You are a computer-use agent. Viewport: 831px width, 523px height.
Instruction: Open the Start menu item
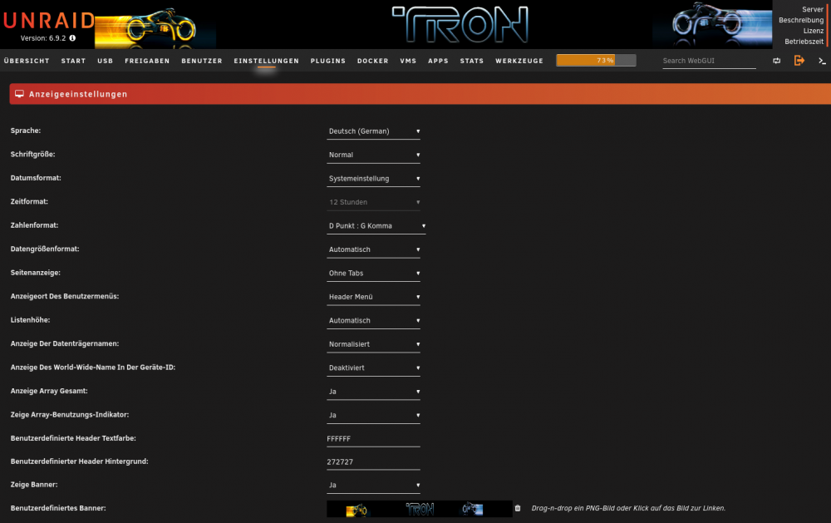coord(73,61)
